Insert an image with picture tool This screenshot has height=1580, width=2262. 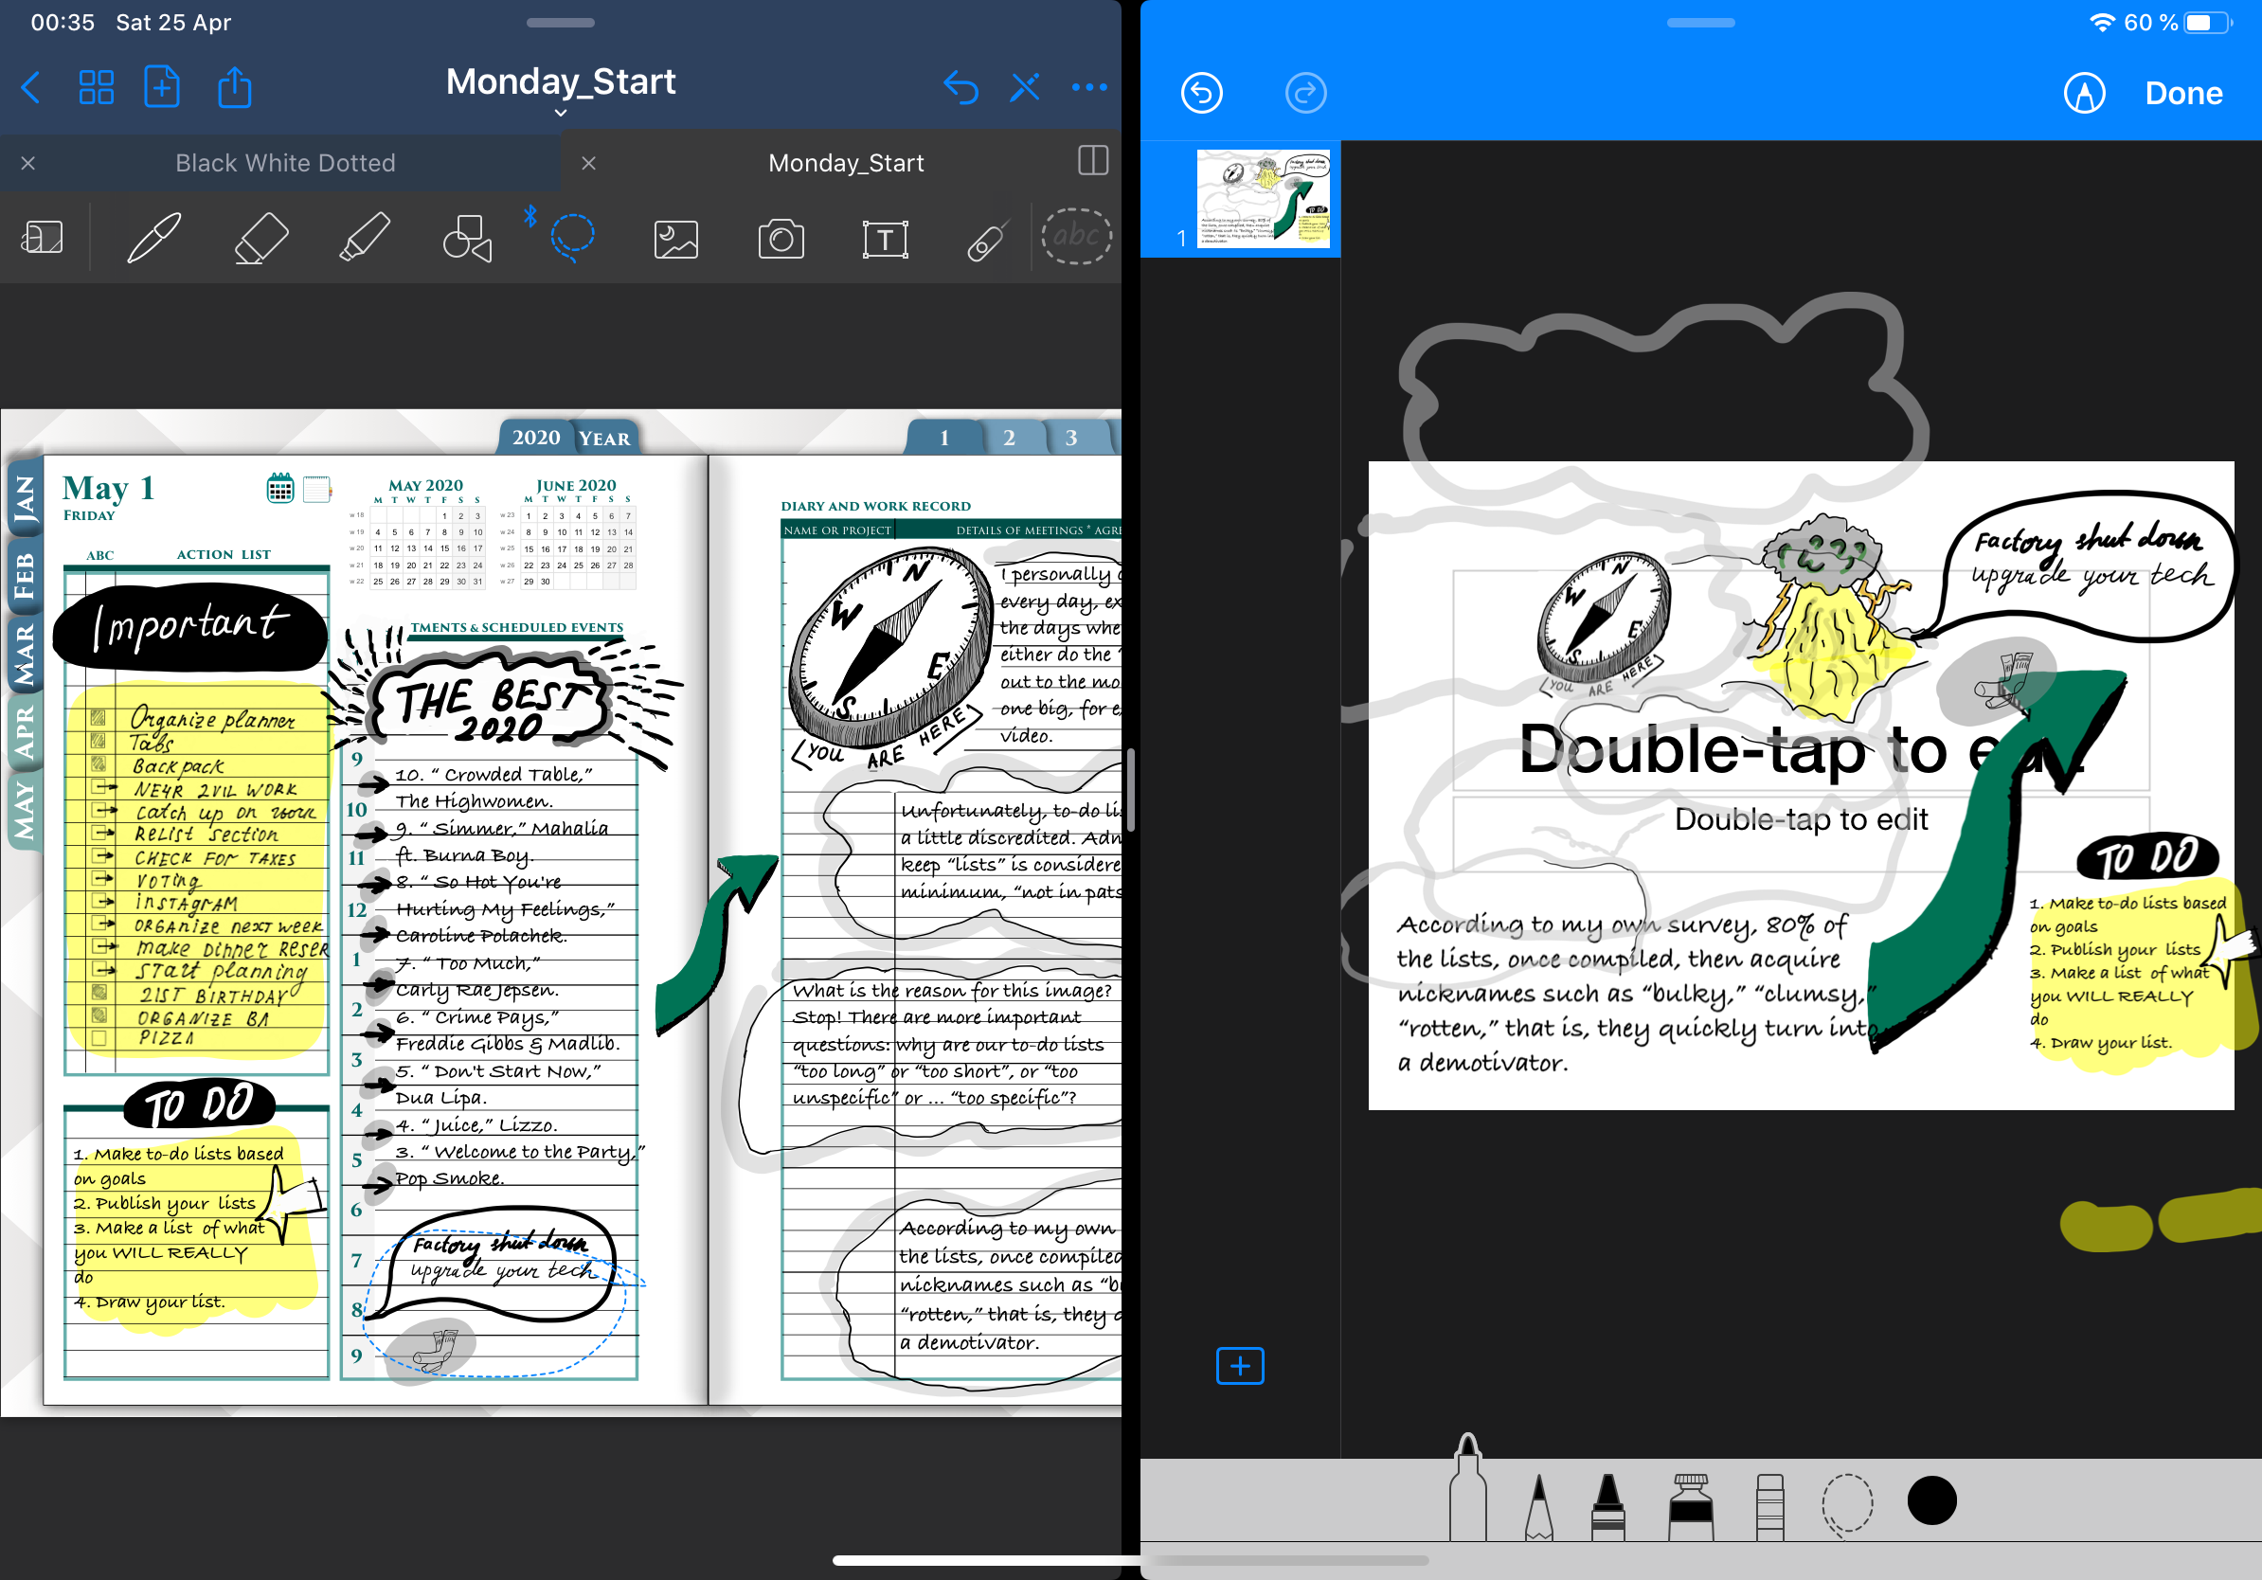pyautogui.click(x=675, y=239)
